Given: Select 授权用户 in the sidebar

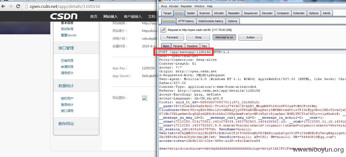Looking at the screenshot, I should (67, 99).
